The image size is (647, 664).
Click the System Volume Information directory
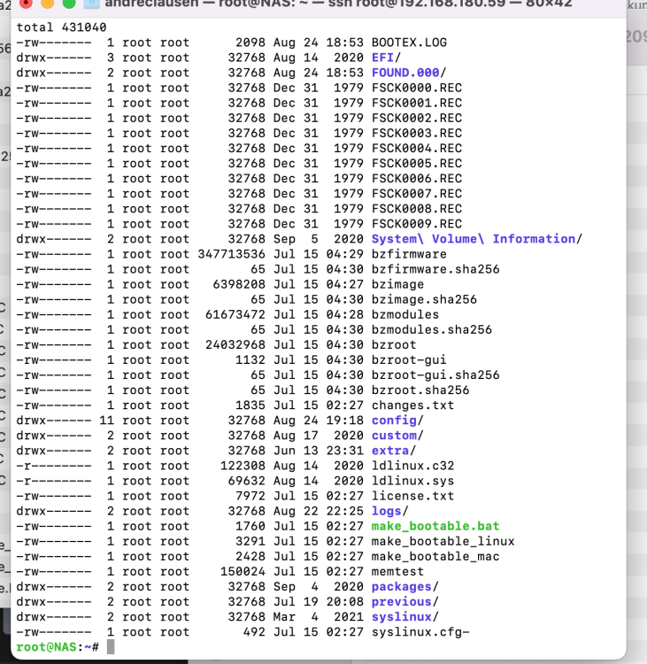(474, 239)
